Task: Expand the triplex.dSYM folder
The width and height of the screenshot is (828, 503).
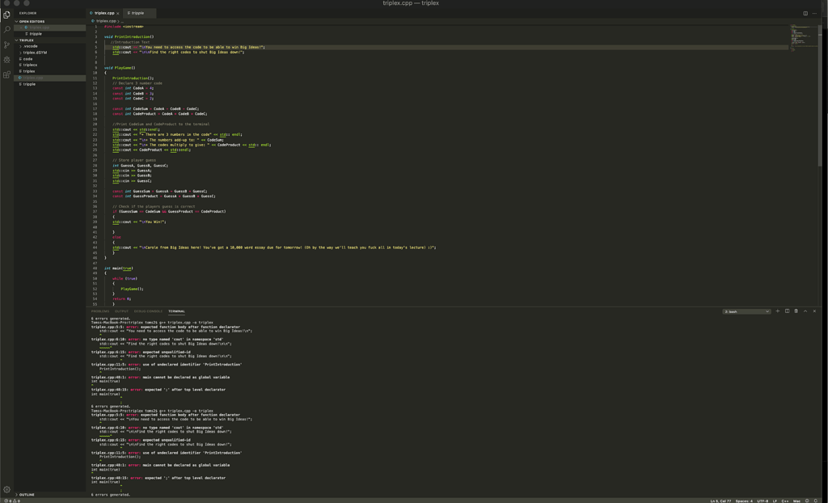Action: click(x=35, y=53)
